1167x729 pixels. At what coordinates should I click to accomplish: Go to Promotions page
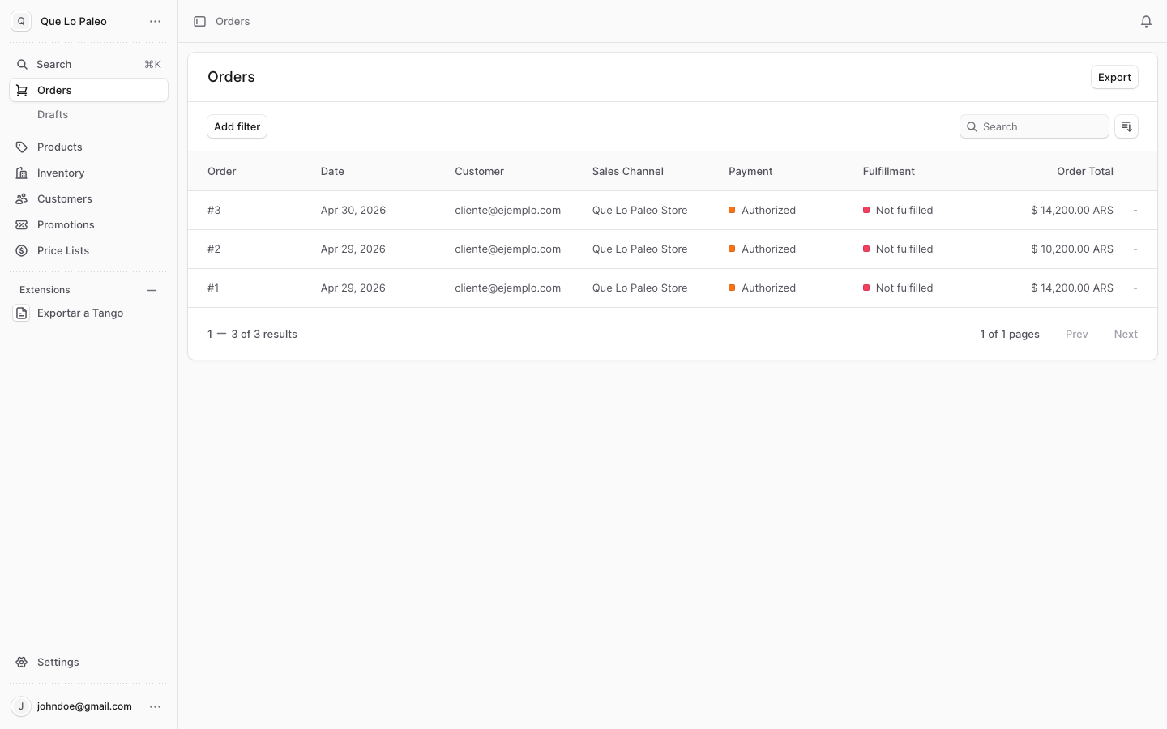[x=88, y=224]
